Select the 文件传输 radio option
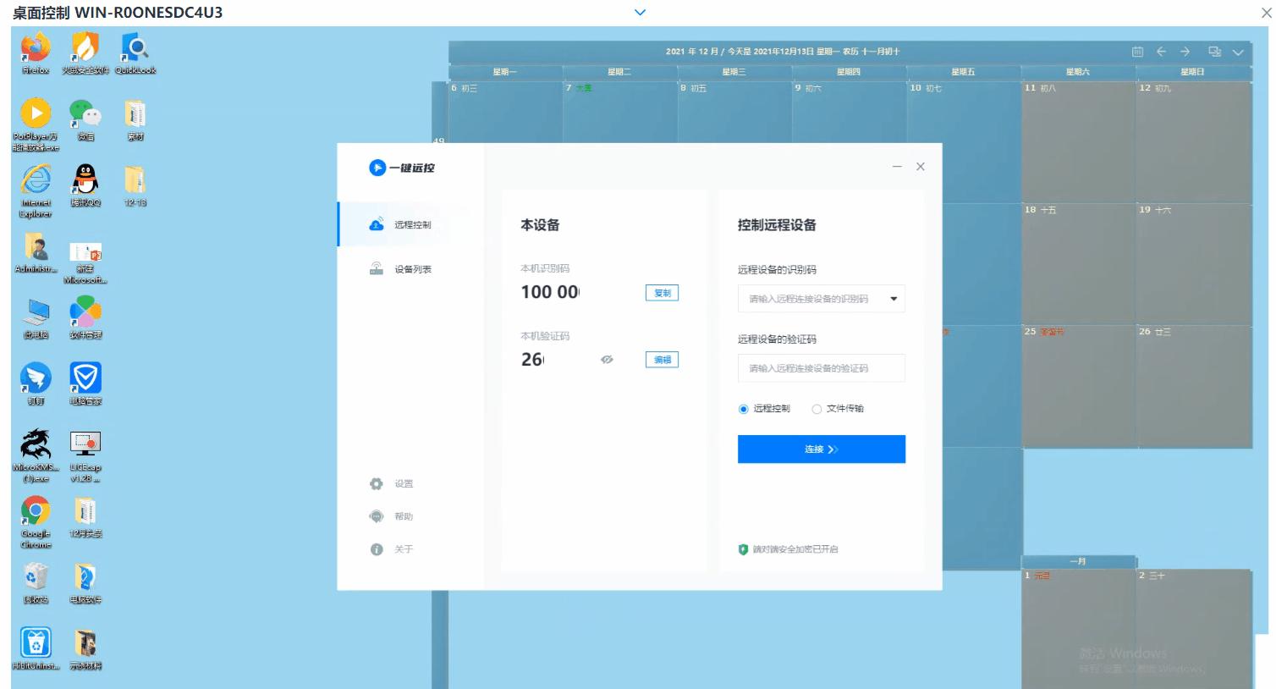This screenshot has width=1276, height=689. point(838,409)
